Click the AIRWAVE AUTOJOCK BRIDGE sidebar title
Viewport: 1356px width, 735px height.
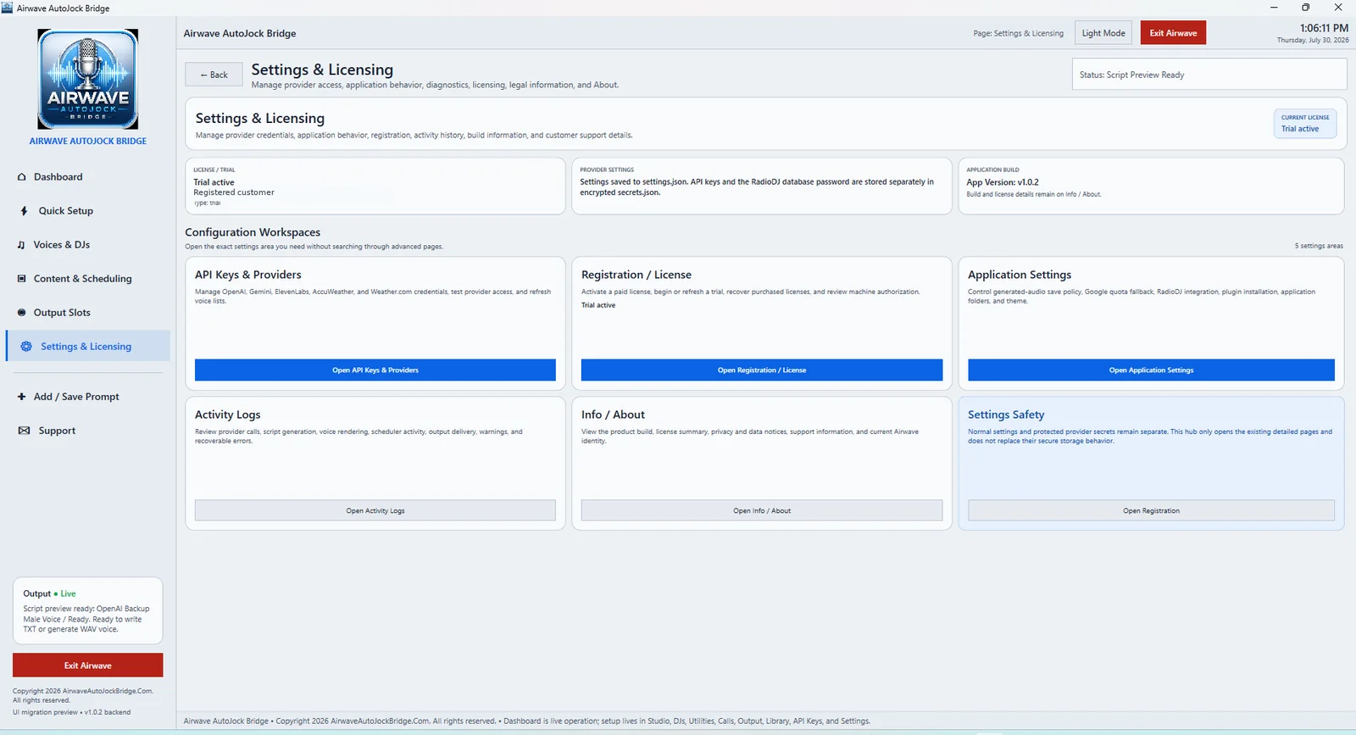tap(88, 142)
